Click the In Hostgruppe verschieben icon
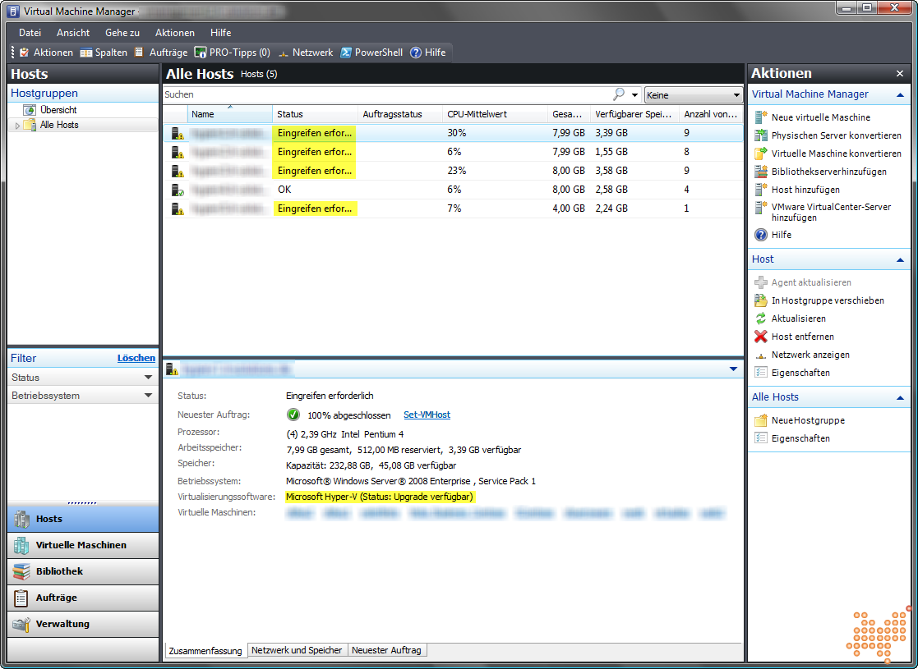 tap(760, 300)
